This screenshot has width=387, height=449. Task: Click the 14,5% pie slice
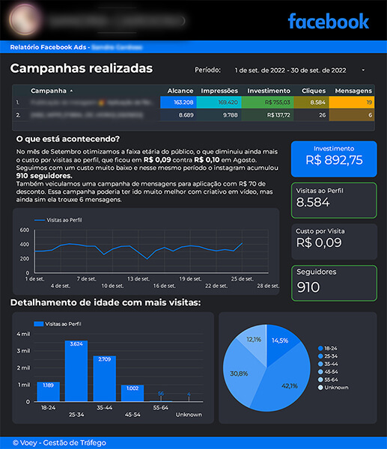tap(279, 340)
